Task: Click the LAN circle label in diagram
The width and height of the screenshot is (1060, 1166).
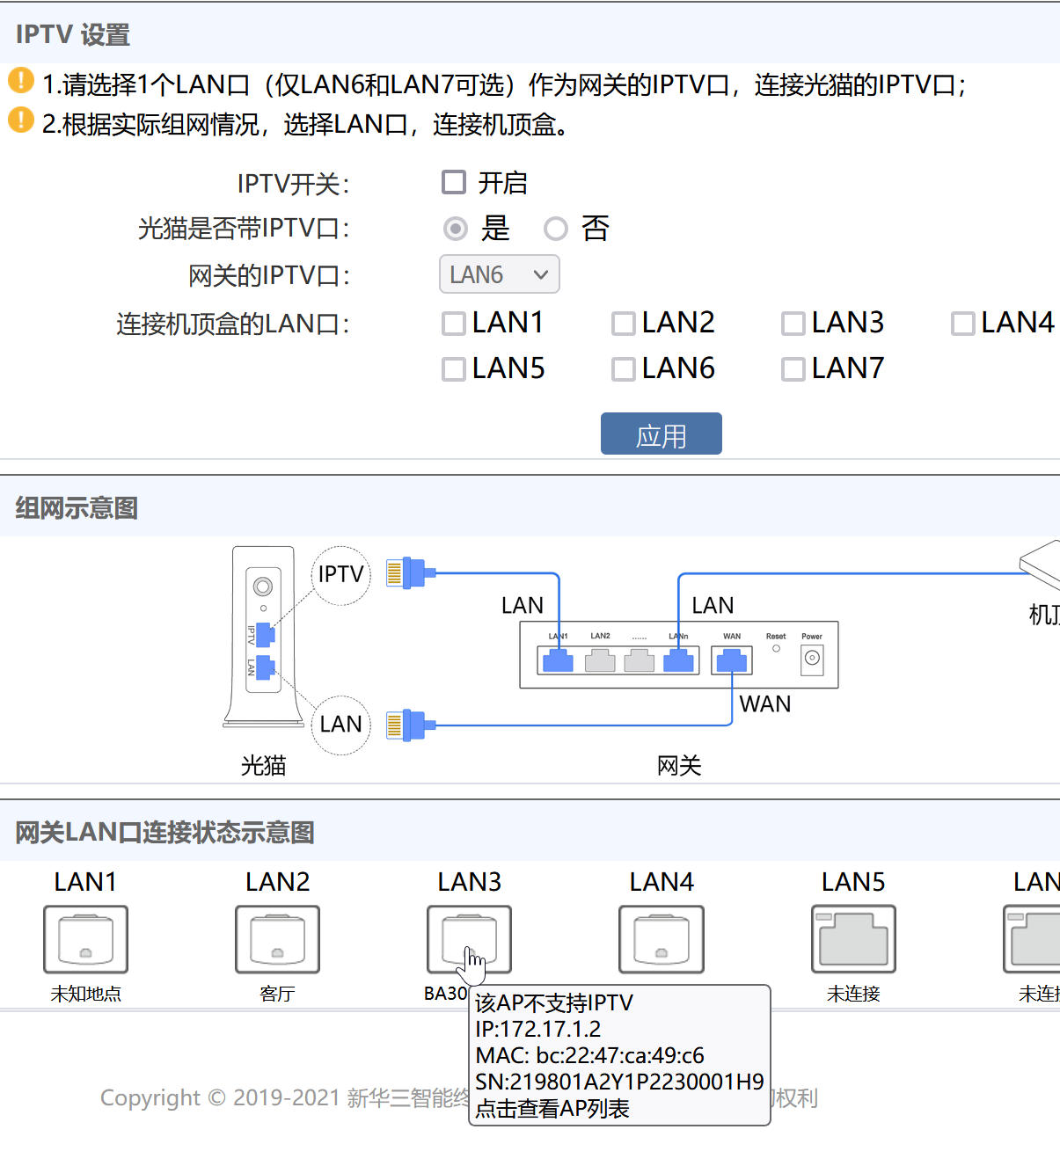Action: [x=341, y=725]
